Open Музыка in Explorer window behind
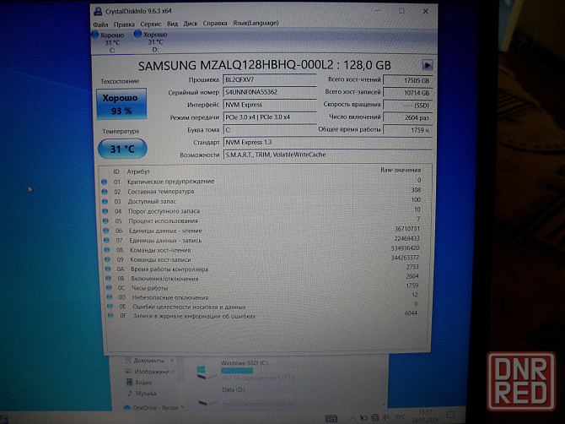Viewport: 565px width, 424px height. click(146, 394)
